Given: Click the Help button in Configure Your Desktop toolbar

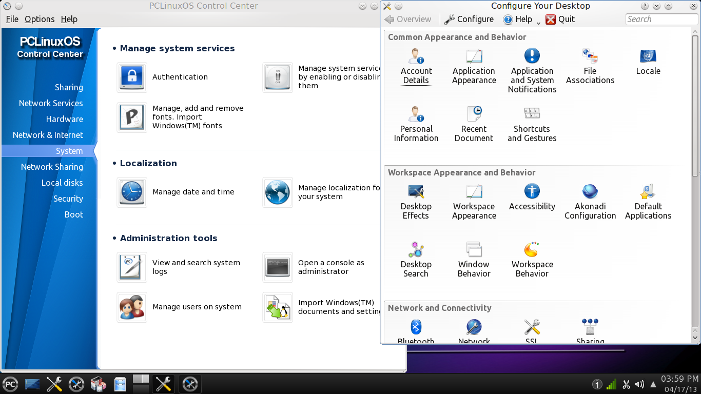Looking at the screenshot, I should point(518,19).
